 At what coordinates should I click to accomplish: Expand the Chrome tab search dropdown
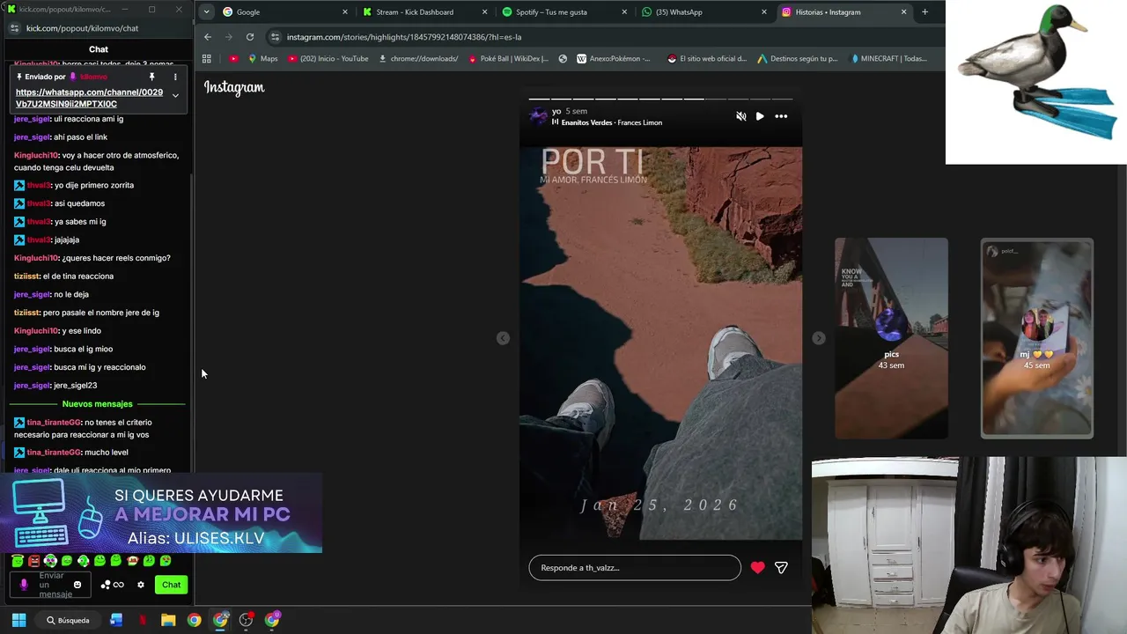(205, 12)
